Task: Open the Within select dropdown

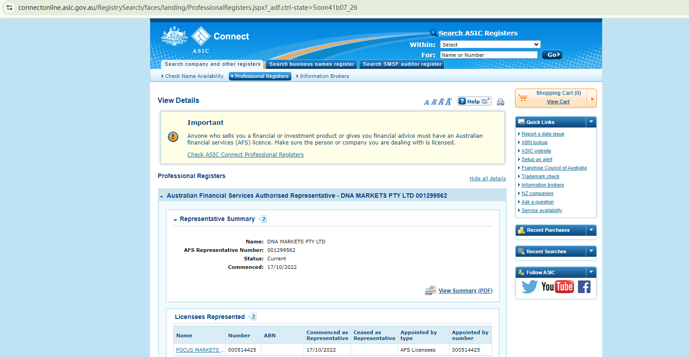Action: [490, 44]
